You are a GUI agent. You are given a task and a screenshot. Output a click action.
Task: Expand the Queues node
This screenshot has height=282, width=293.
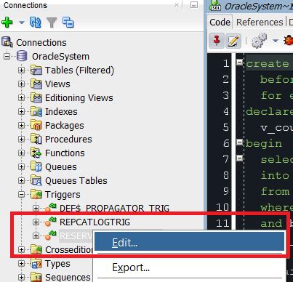21,166
